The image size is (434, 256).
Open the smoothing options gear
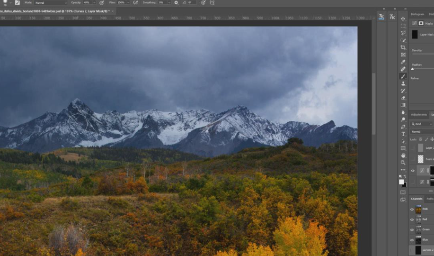177,3
